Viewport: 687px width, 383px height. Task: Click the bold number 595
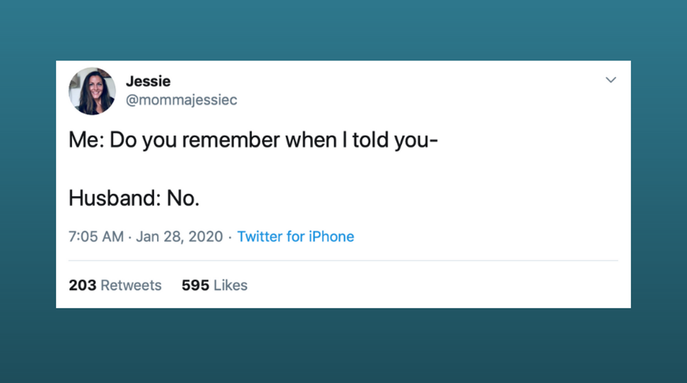[195, 285]
